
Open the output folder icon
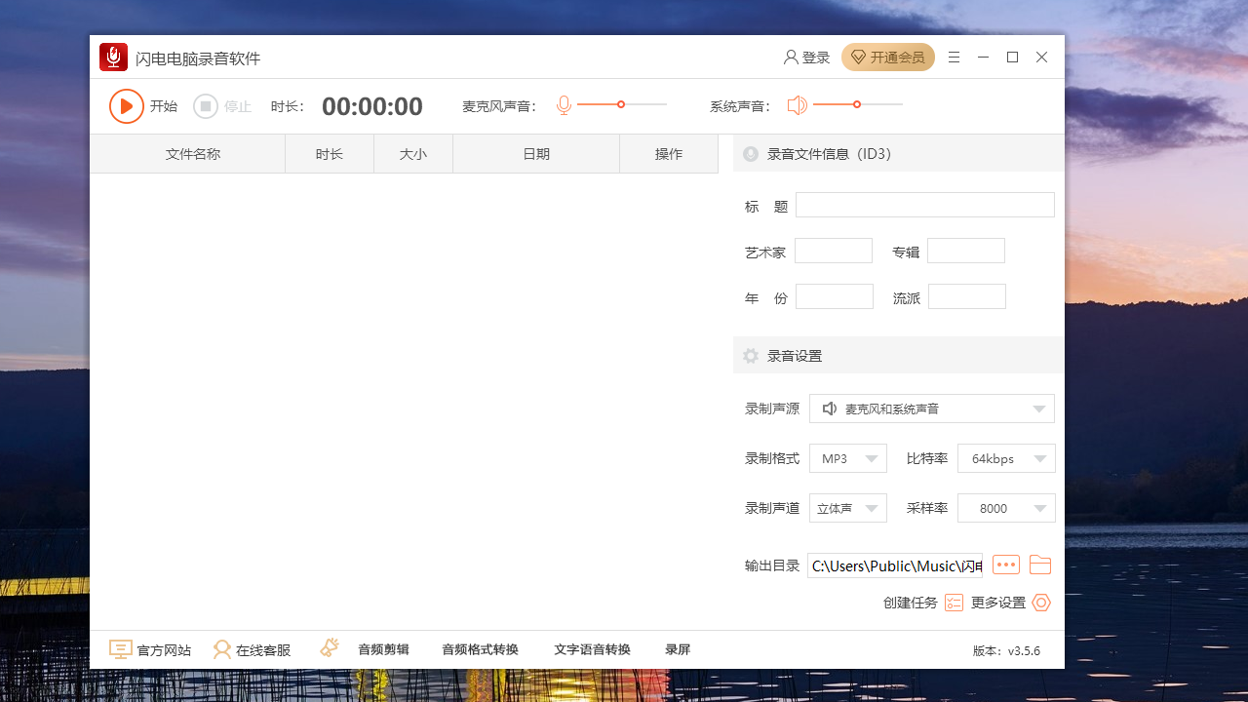[x=1039, y=565]
